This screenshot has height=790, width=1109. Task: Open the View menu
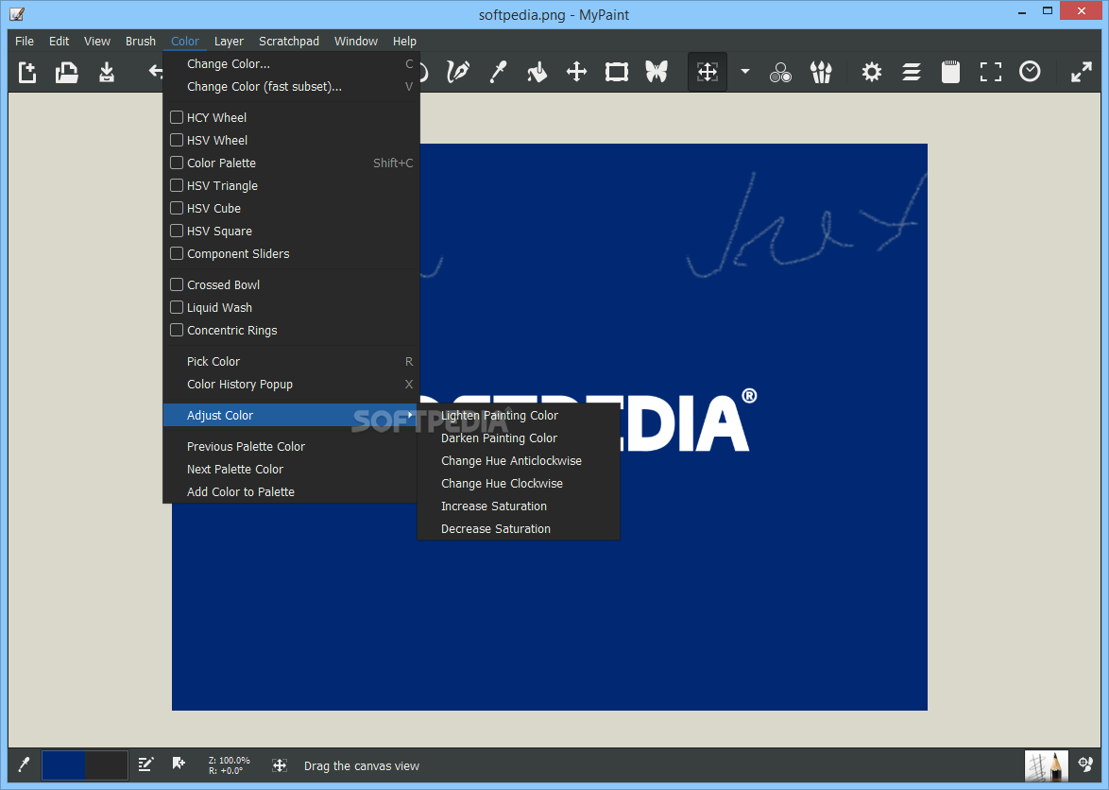tap(97, 41)
